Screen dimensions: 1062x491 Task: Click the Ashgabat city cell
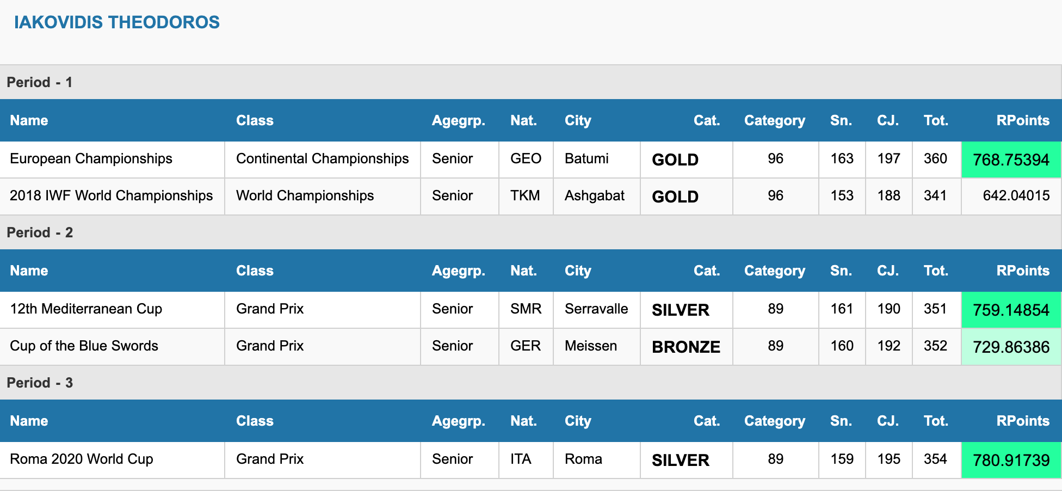click(x=597, y=195)
